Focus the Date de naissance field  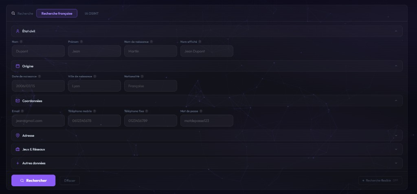(38, 86)
